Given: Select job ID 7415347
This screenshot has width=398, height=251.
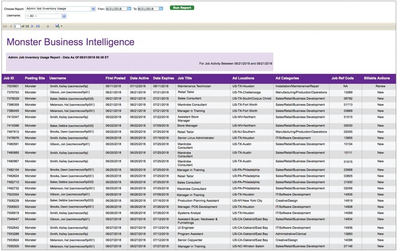Looking at the screenshot, I should pos(13,117).
